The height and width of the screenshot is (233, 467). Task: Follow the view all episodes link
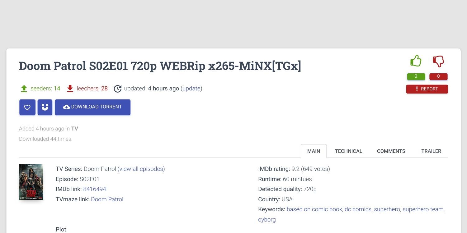click(x=141, y=169)
